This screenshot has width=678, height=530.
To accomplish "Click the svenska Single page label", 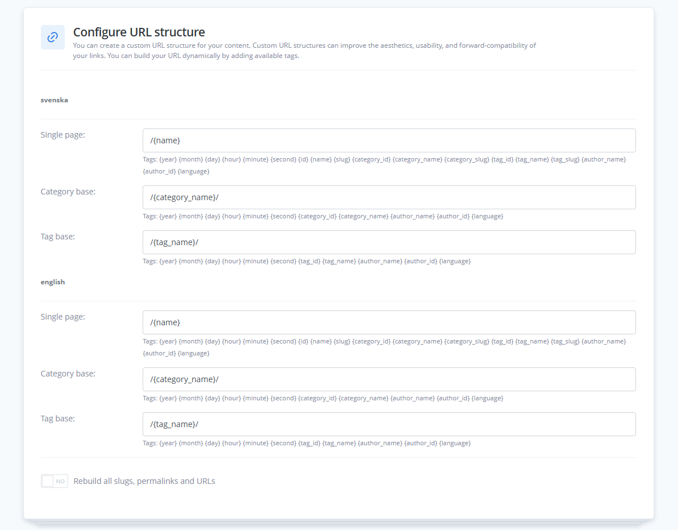I will (x=63, y=135).
